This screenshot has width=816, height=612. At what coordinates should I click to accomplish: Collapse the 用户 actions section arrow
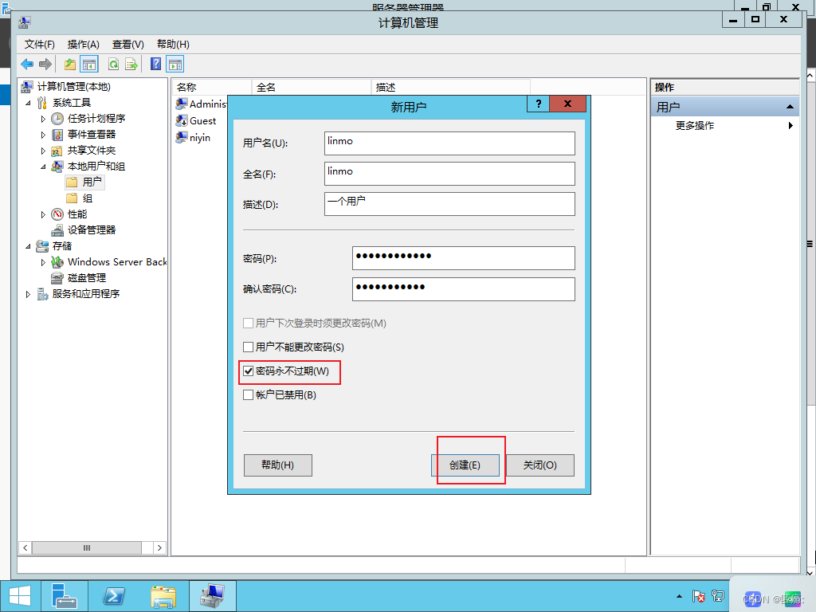tap(790, 107)
